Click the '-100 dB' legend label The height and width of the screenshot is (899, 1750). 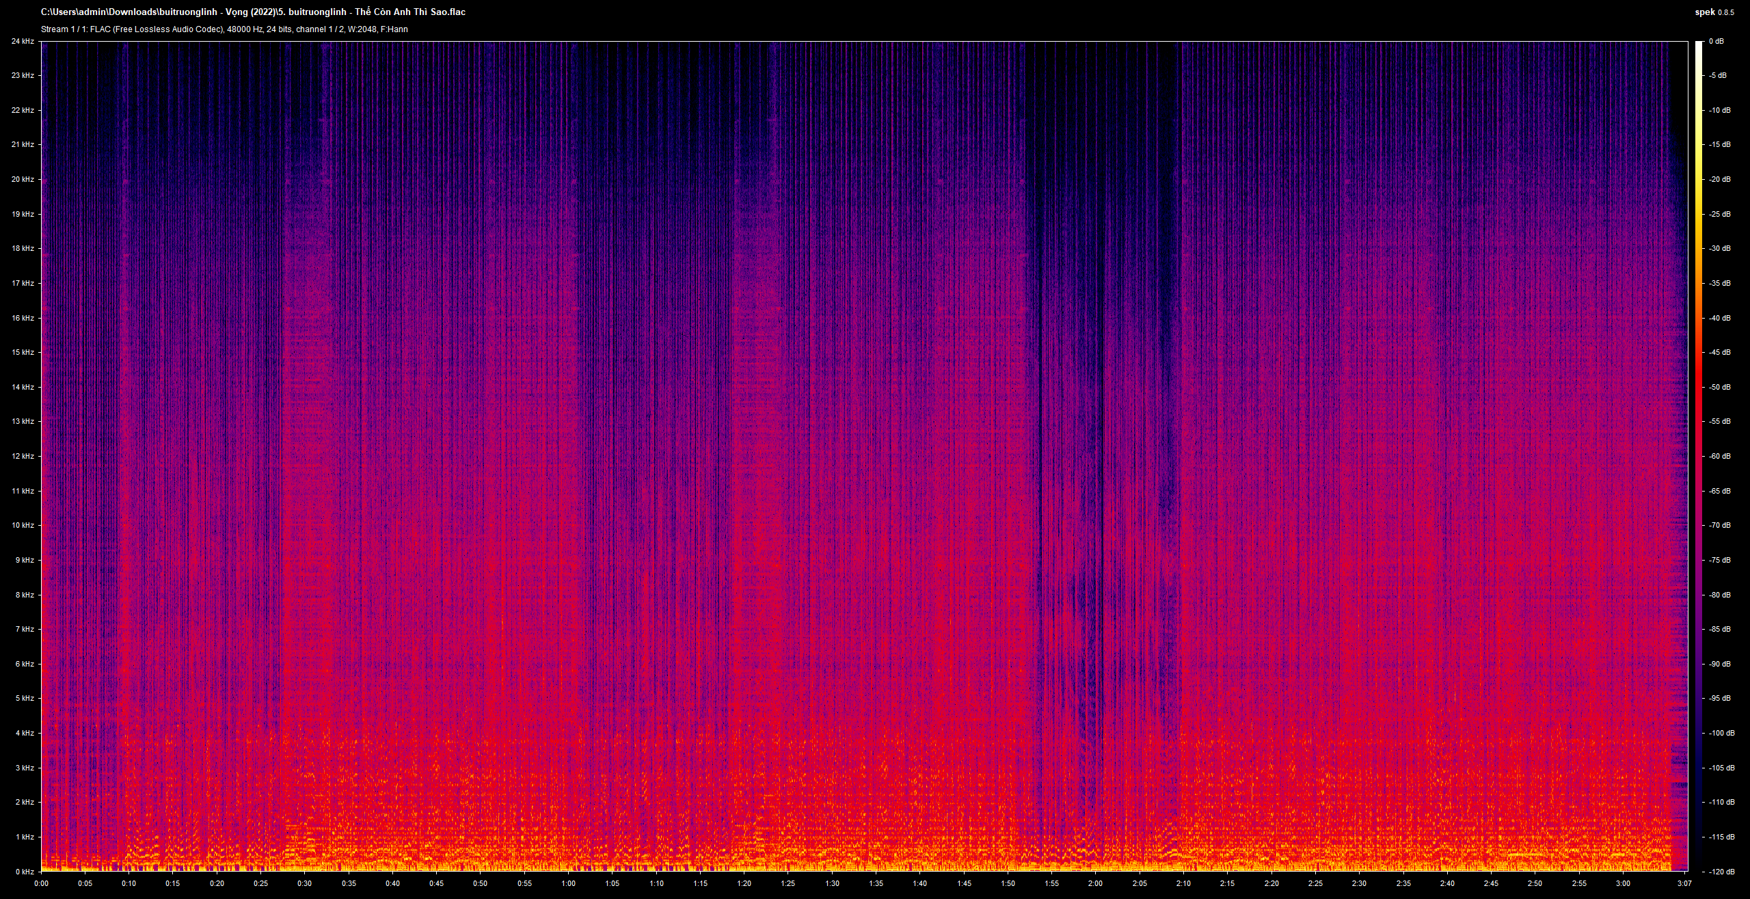[1722, 733]
